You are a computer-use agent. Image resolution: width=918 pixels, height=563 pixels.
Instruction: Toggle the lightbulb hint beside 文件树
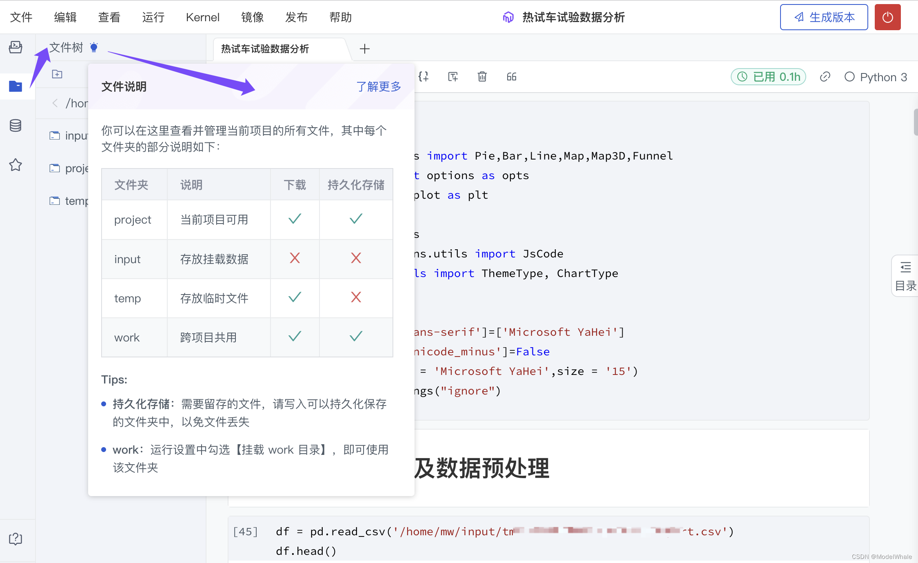(x=94, y=47)
